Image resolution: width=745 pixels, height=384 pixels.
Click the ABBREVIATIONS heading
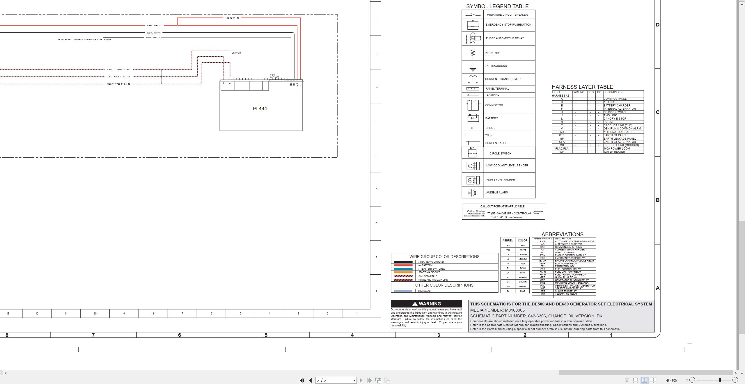click(562, 234)
